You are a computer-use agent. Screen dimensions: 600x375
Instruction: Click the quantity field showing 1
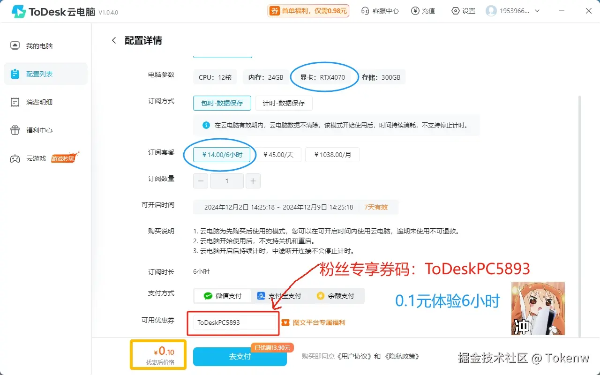tap(227, 181)
